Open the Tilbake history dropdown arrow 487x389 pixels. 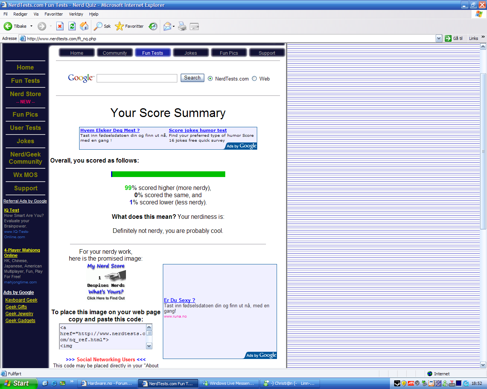(31, 26)
